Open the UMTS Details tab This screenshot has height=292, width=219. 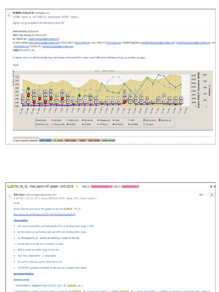pos(45,140)
